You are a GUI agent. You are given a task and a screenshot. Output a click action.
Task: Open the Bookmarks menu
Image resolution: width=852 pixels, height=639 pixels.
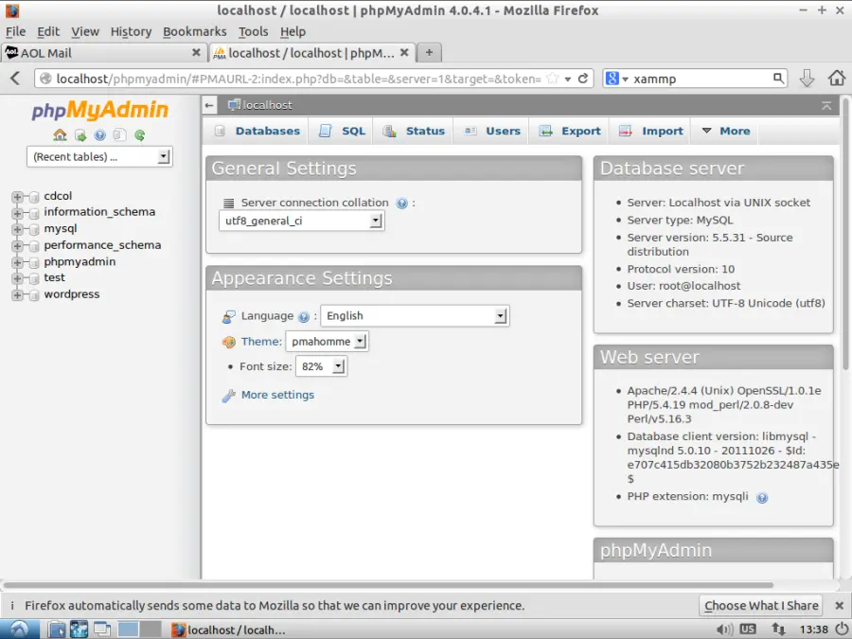coord(194,31)
